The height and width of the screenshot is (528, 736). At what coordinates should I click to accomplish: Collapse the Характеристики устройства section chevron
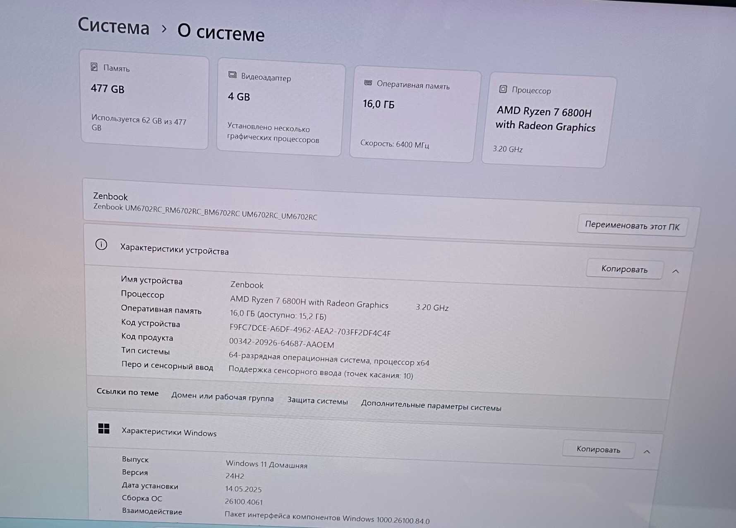pos(676,271)
